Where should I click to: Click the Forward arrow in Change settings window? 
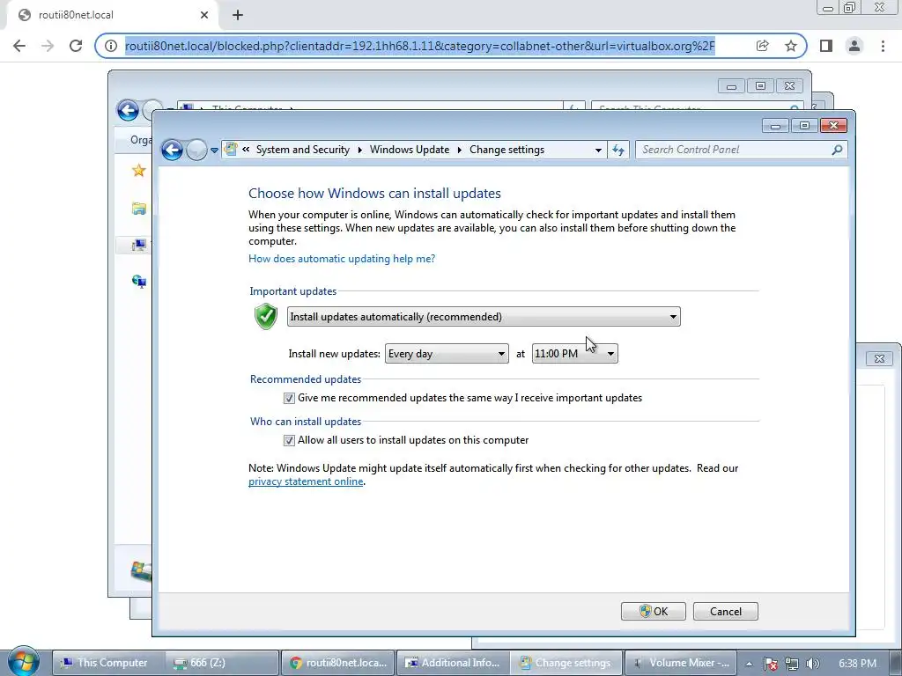[196, 150]
